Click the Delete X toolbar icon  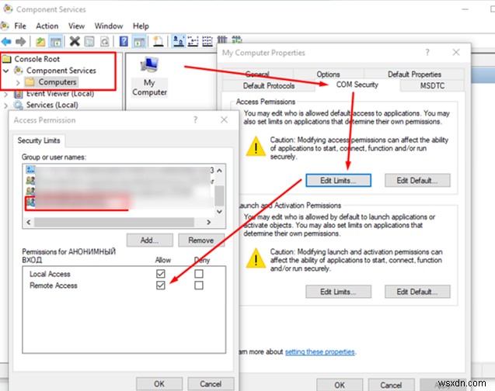[x=75, y=41]
